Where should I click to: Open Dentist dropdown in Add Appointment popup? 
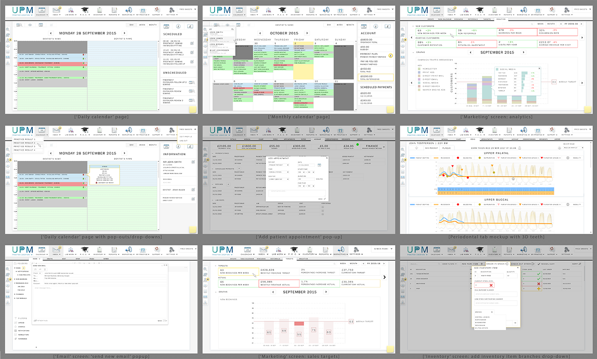[x=279, y=179]
